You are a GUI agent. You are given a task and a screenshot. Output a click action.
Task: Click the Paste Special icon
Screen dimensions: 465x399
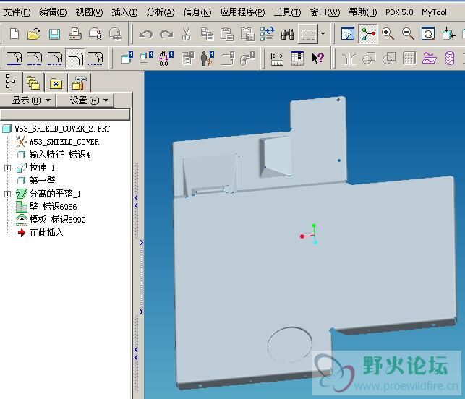247,34
